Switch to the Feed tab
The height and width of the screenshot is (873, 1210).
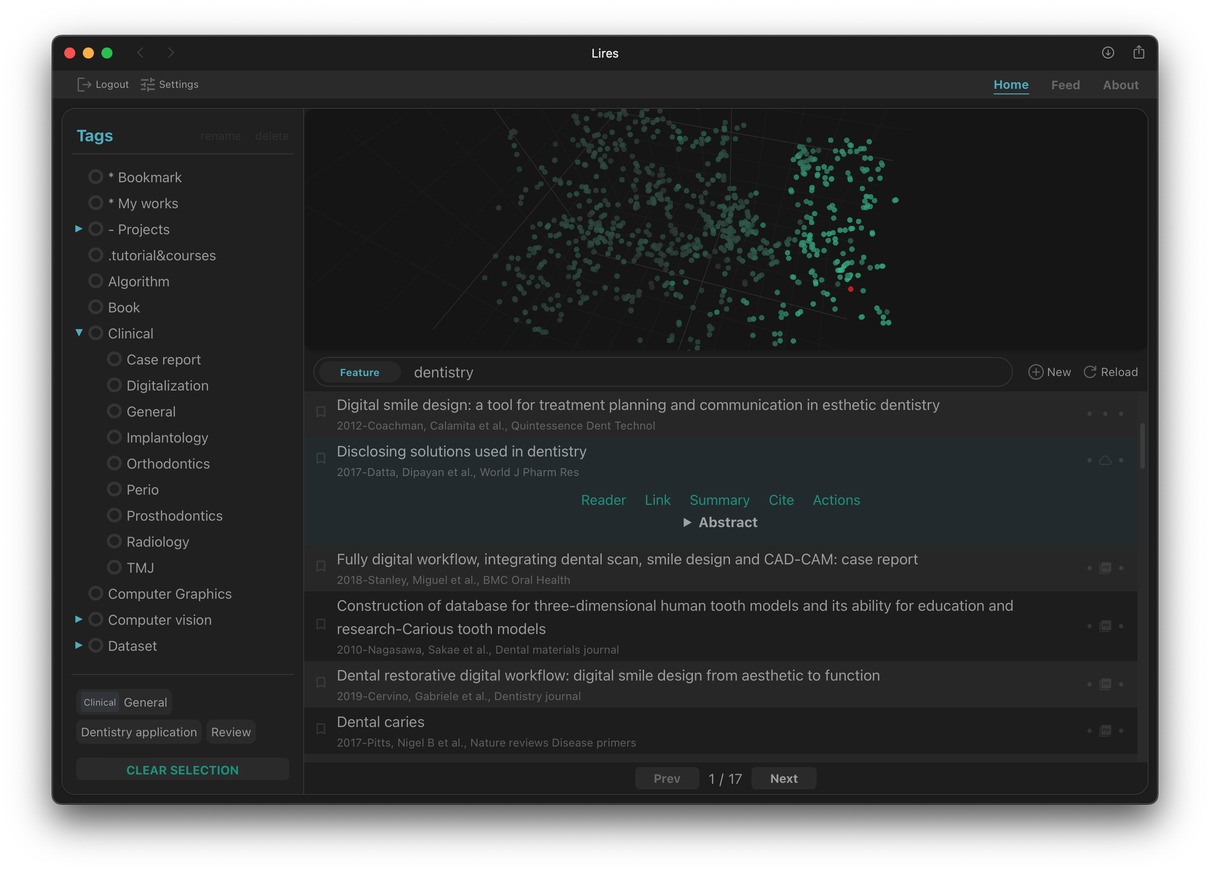[1065, 85]
